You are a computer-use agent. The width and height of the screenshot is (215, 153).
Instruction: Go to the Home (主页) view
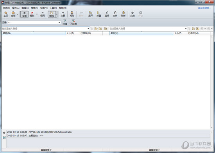[x=6, y=14]
